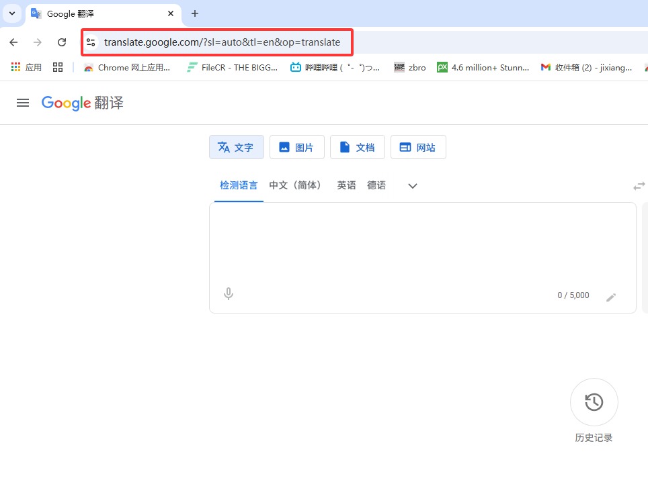648x480 pixels.
Task: Focus the translate.google.com address bar
Action: (x=222, y=42)
